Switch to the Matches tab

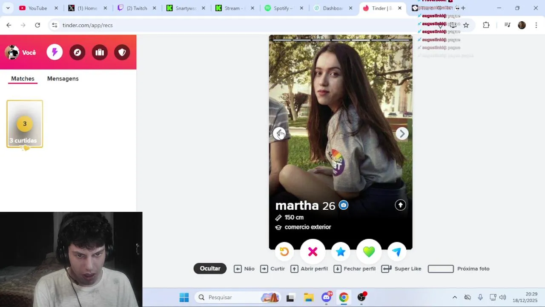click(23, 78)
